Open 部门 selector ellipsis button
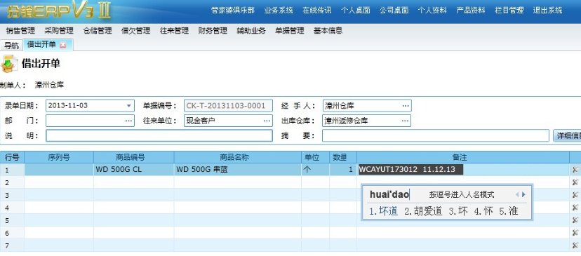 click(x=128, y=121)
